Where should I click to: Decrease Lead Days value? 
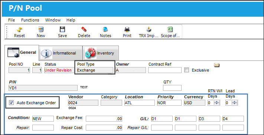click(235, 104)
